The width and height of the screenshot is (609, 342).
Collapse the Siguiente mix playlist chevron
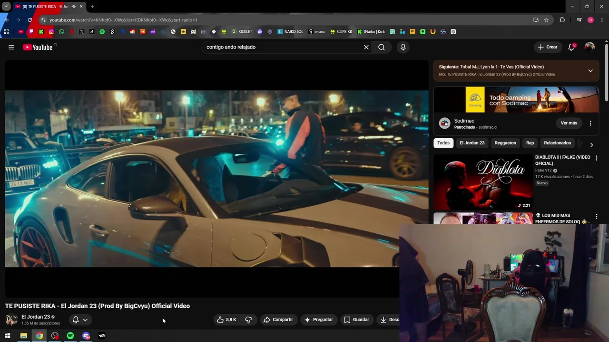point(590,71)
